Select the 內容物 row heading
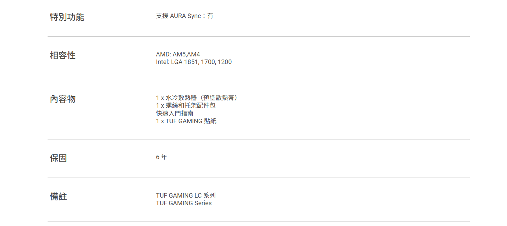The image size is (507, 226). [x=63, y=99]
